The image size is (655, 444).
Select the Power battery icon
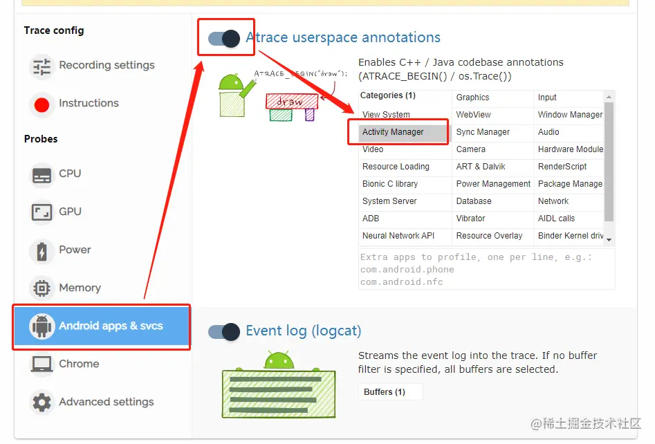click(41, 251)
